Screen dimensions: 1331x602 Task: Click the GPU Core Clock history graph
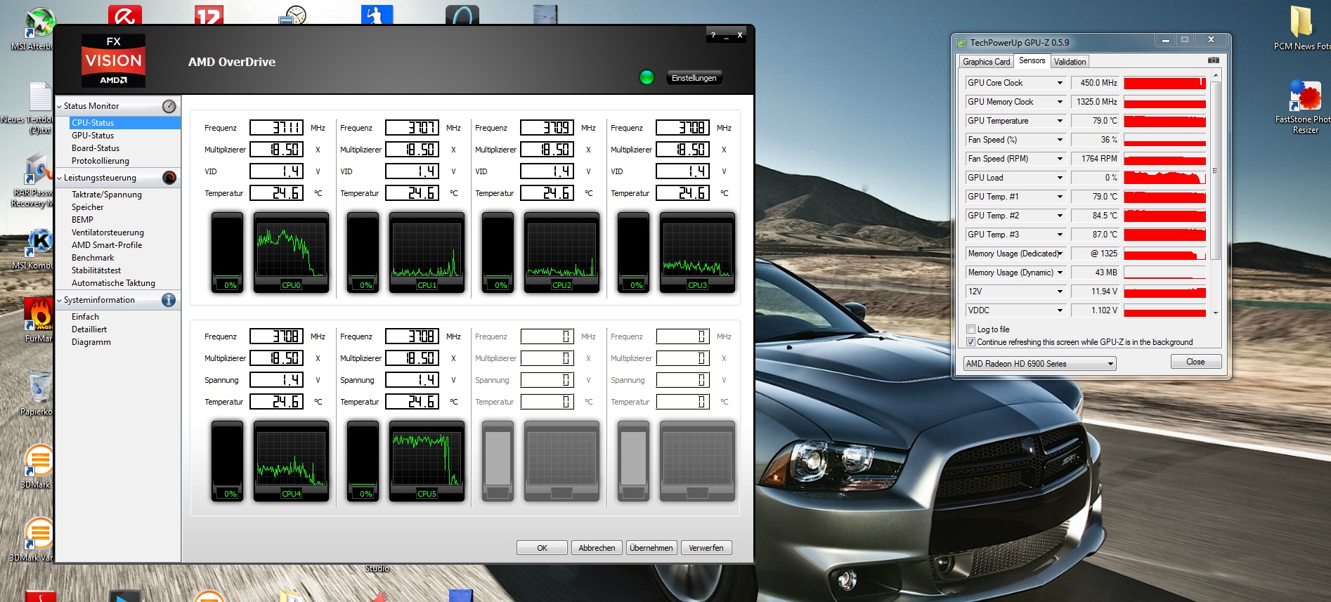(1164, 83)
